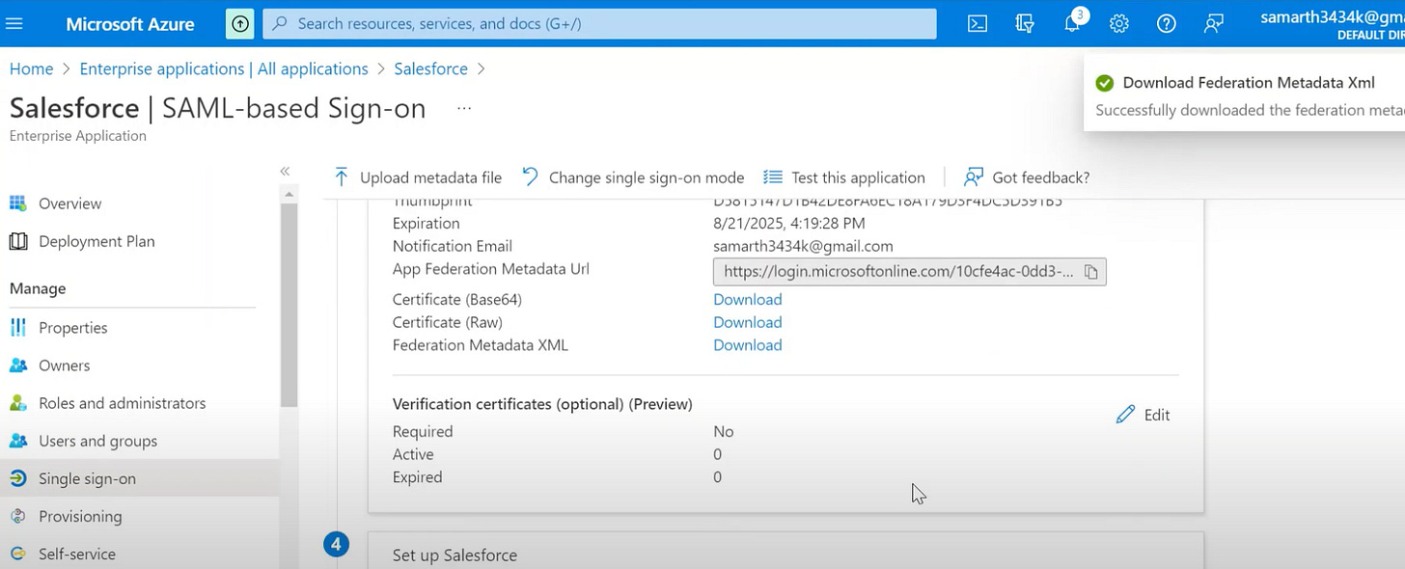Open Users and groups page

click(97, 441)
